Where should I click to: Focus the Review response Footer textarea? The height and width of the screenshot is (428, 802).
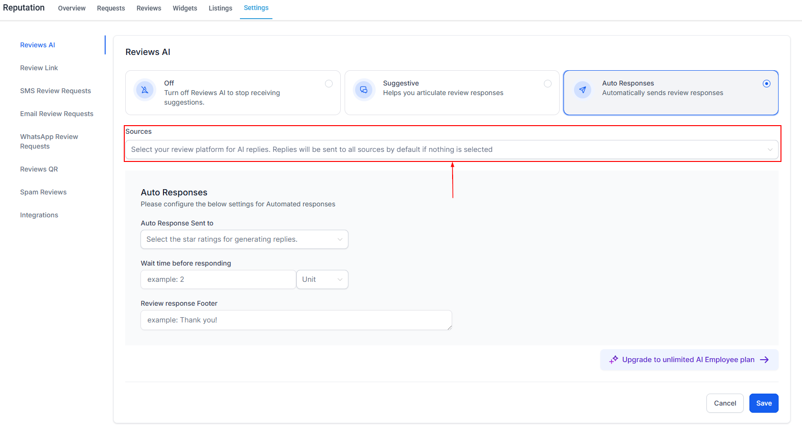click(296, 320)
